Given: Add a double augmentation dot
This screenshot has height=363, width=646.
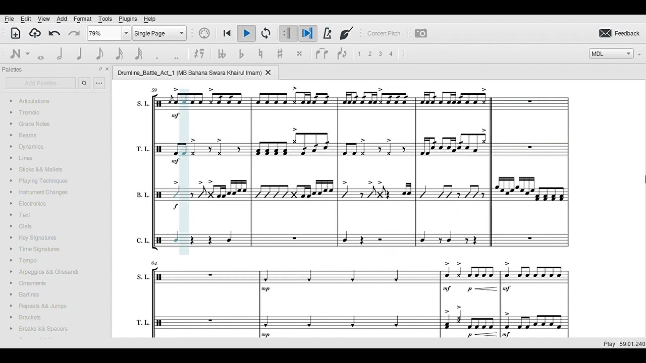Looking at the screenshot, I should (x=176, y=57).
